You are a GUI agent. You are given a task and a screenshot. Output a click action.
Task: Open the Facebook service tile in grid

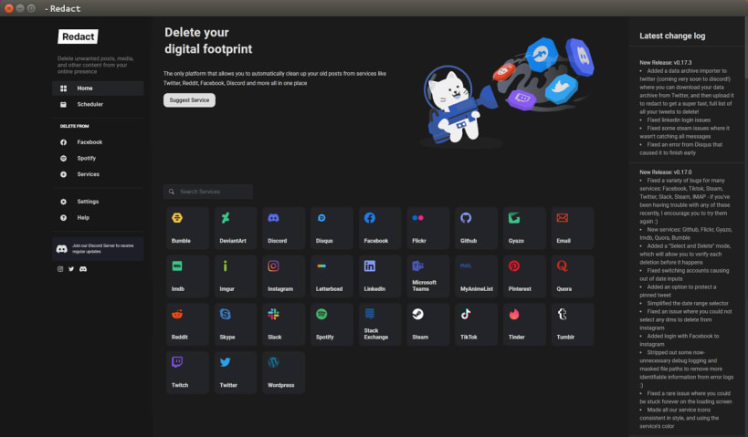(x=380, y=228)
